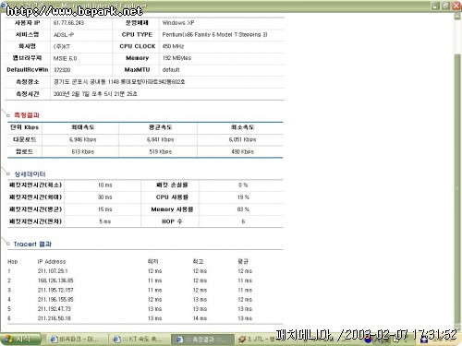
Task: Click the CPU usage value 19 %
Action: click(x=243, y=197)
